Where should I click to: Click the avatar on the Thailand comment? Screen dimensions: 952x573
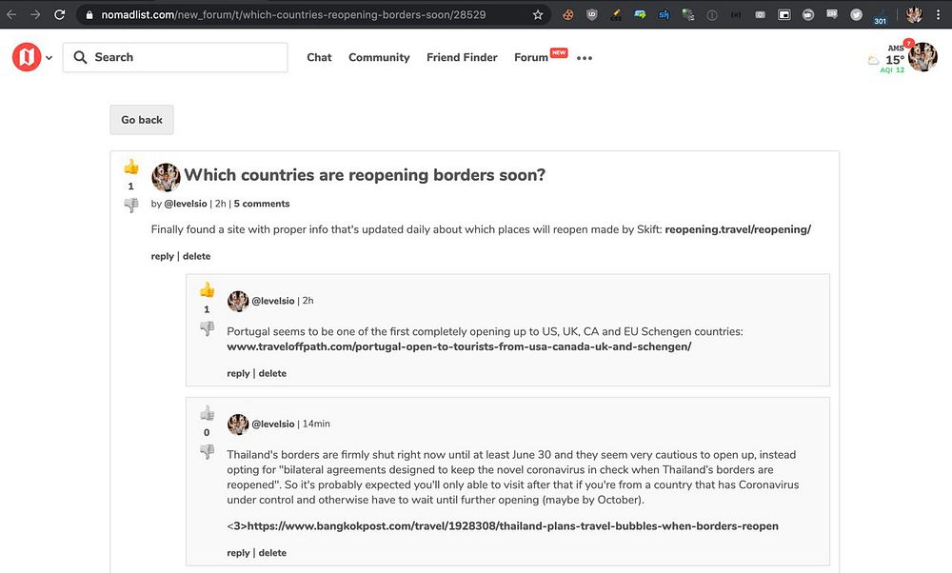tap(238, 425)
